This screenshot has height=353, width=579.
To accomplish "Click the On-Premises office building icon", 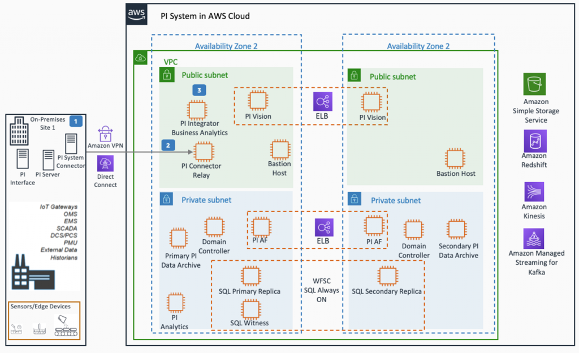I will click(19, 131).
